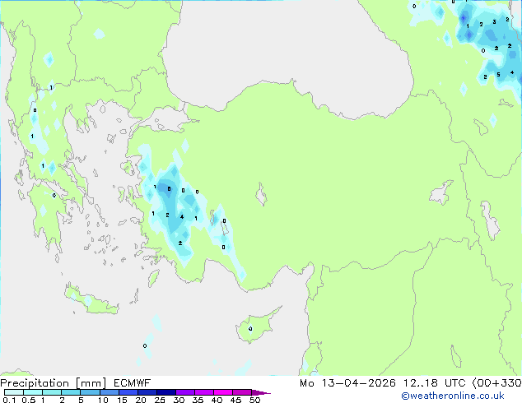Screen dimensions: 522x403
Task: Click the legend scale label '0.5'
Action: pyautogui.click(x=29, y=400)
